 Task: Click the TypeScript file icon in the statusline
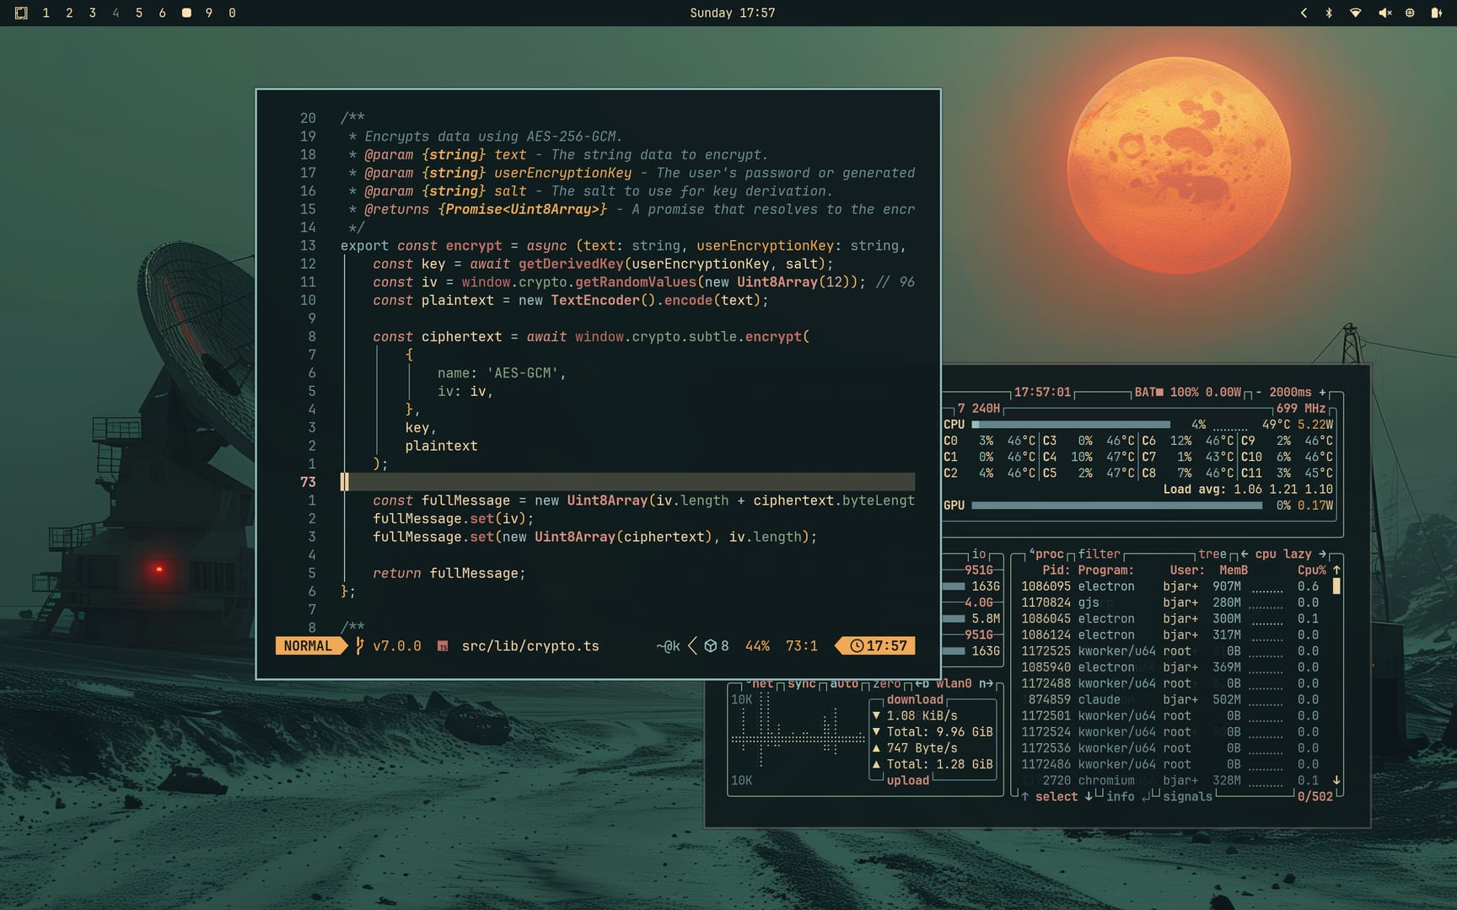pyautogui.click(x=444, y=645)
